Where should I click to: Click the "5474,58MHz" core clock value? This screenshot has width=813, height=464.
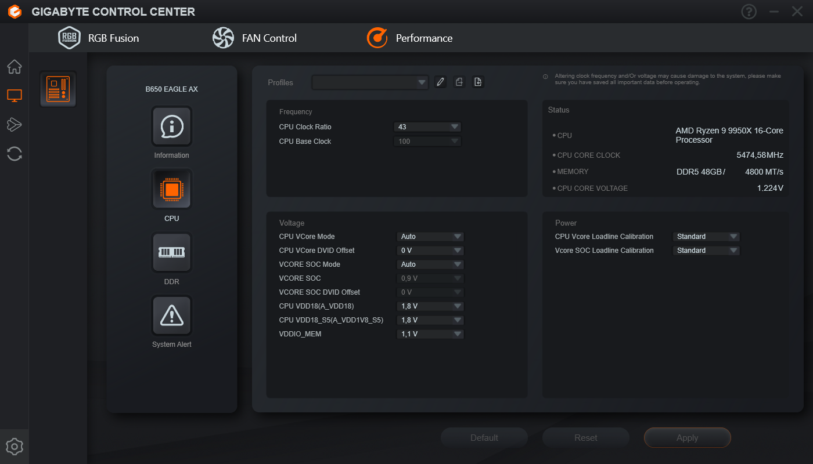coord(760,155)
